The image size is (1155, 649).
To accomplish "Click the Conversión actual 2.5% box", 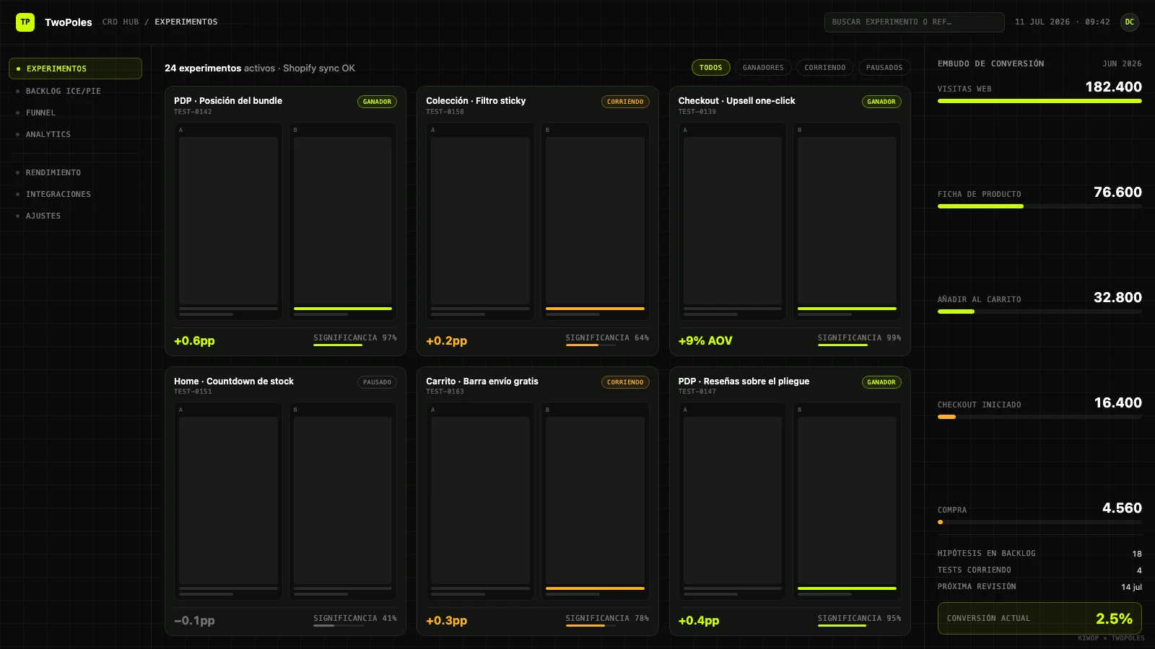I will (1039, 618).
